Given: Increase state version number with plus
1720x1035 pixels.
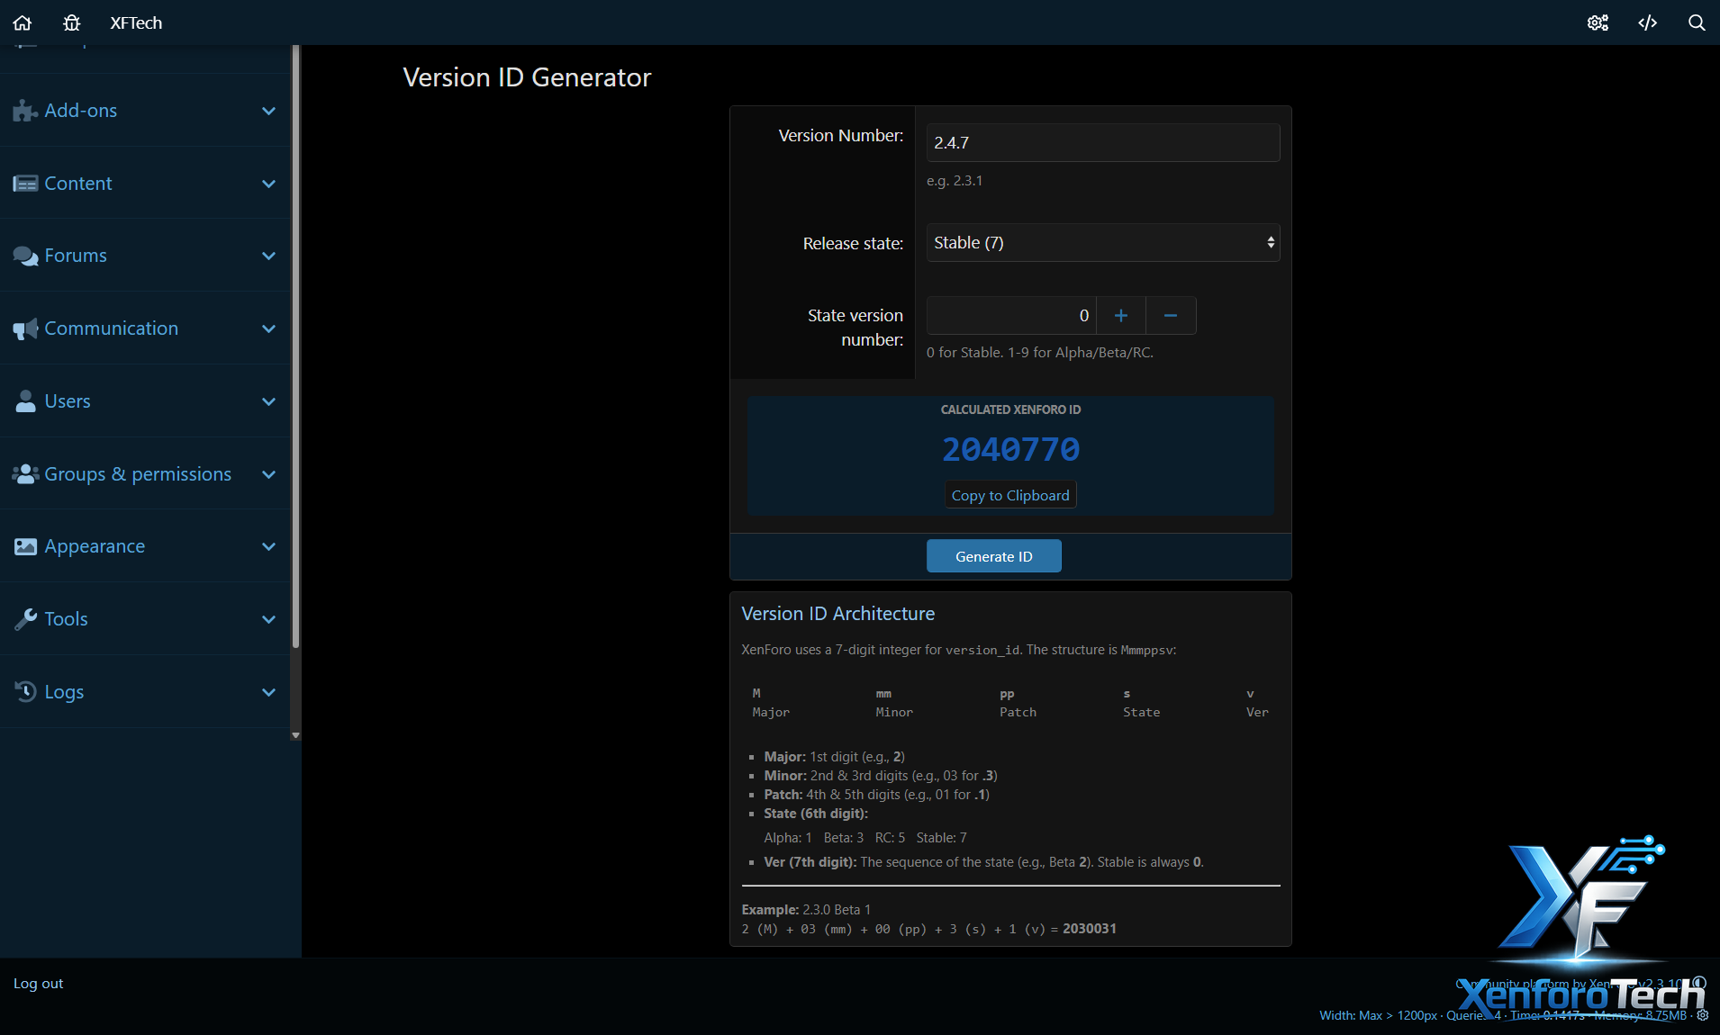Looking at the screenshot, I should point(1120,316).
